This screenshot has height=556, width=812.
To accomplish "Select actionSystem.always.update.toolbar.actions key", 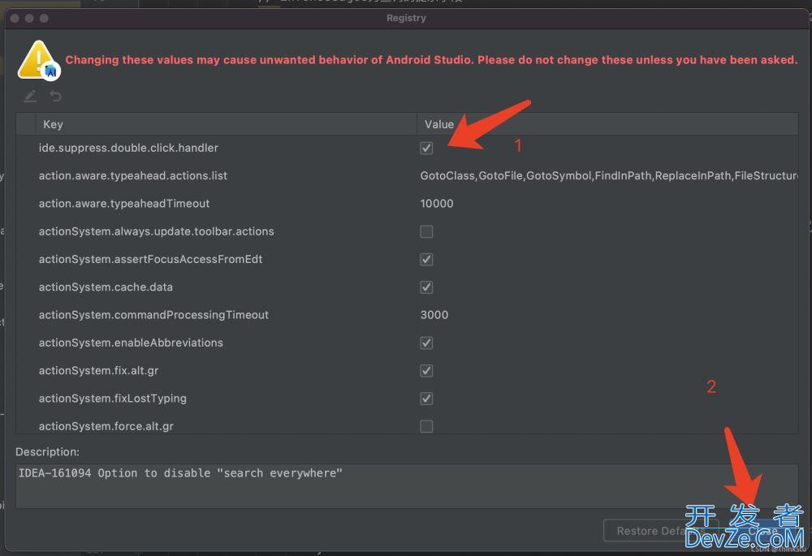I will pyautogui.click(x=157, y=231).
